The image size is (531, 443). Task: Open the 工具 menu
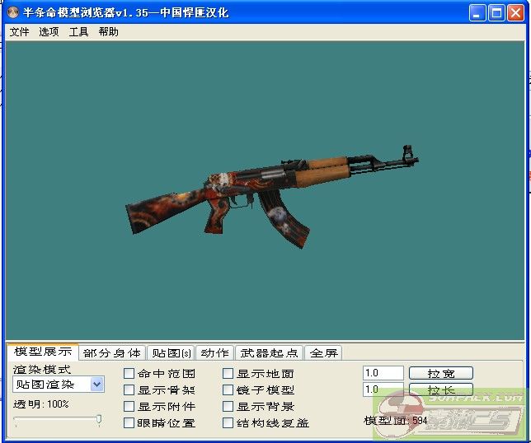point(78,32)
